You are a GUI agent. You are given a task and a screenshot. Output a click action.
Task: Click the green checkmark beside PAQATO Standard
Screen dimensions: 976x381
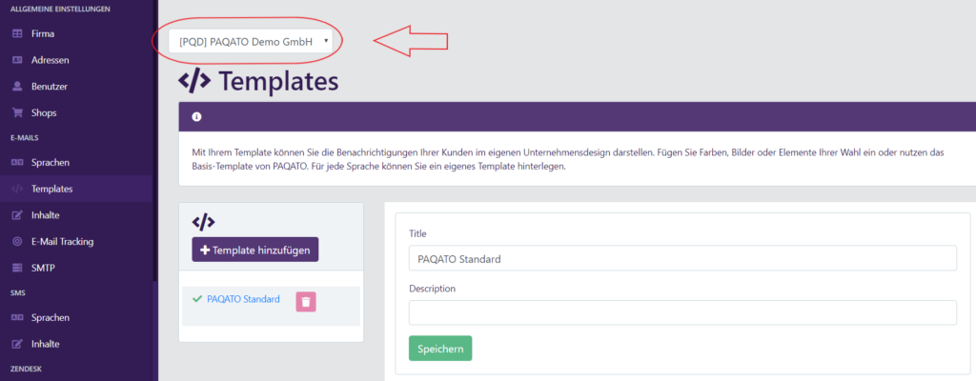tap(197, 299)
